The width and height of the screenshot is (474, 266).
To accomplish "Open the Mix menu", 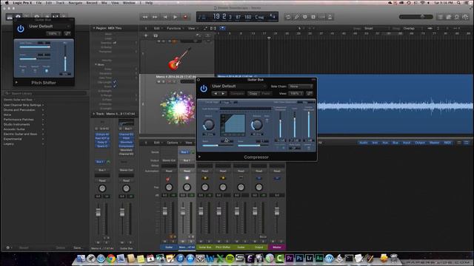I will click(x=104, y=3).
